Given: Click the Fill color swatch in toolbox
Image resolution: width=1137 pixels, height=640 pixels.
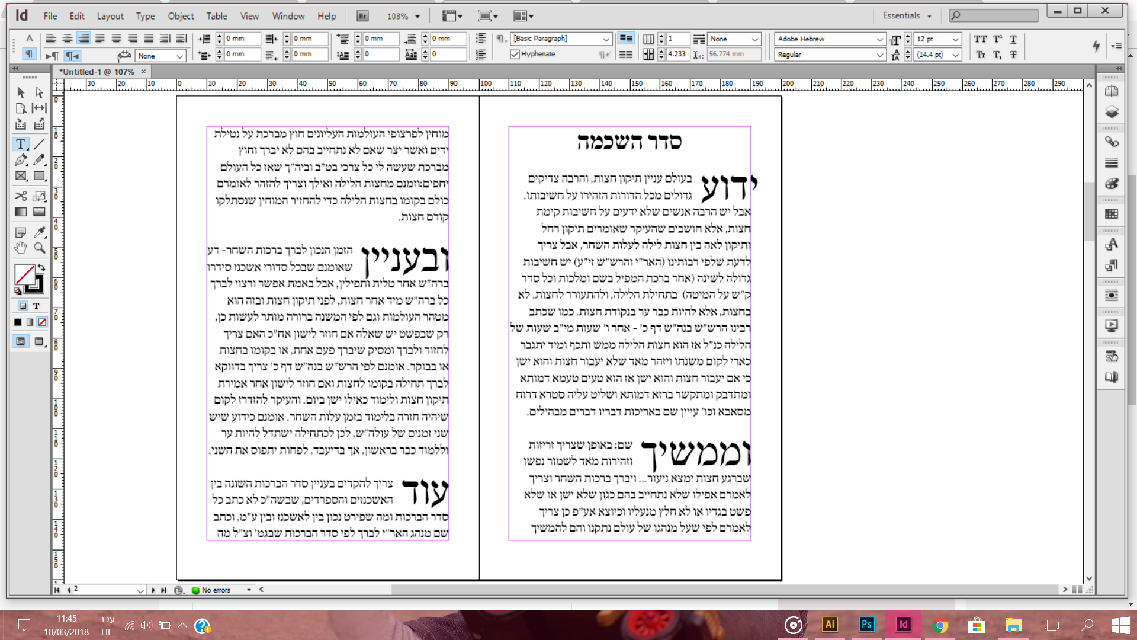Looking at the screenshot, I should [x=24, y=274].
